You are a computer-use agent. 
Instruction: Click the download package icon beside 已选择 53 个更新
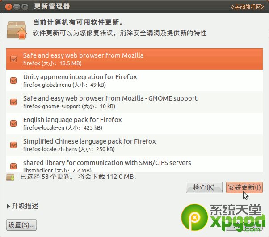coord(10,177)
